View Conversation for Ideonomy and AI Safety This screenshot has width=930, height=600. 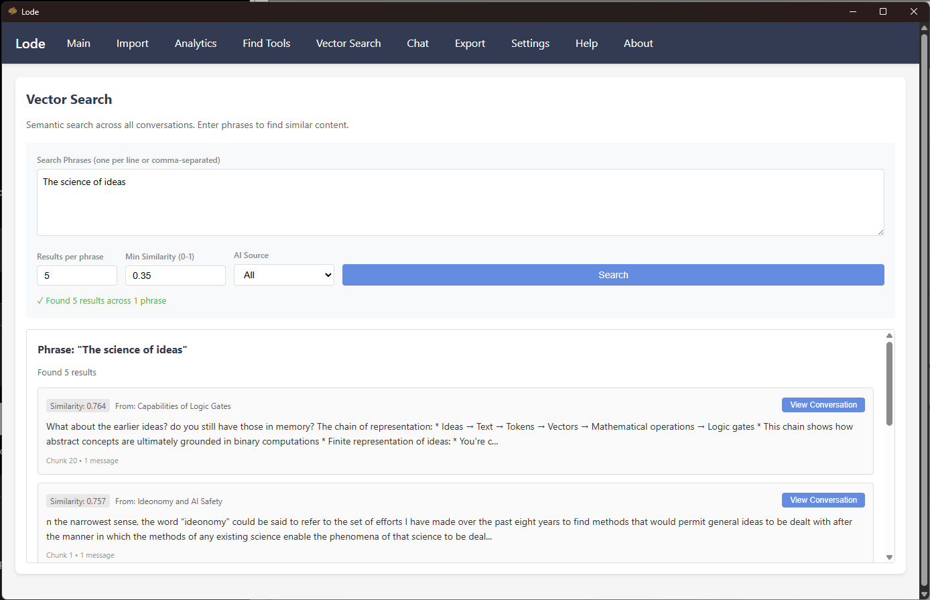point(823,499)
